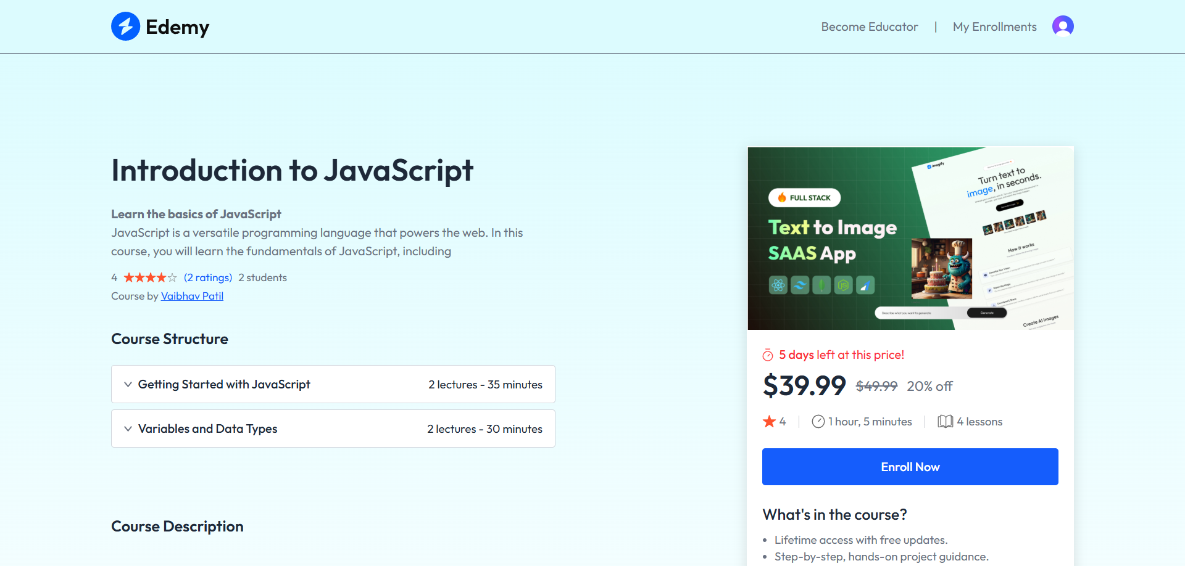Click the orange star icon in price card
1185x566 pixels.
[769, 422]
